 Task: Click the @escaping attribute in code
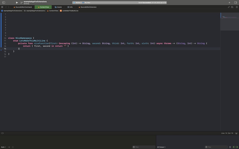point(64,43)
